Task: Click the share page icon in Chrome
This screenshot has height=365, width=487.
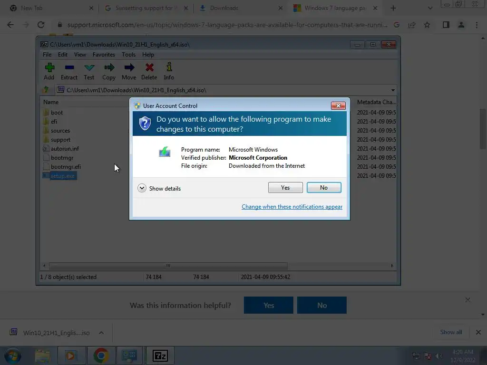Action: [x=412, y=25]
